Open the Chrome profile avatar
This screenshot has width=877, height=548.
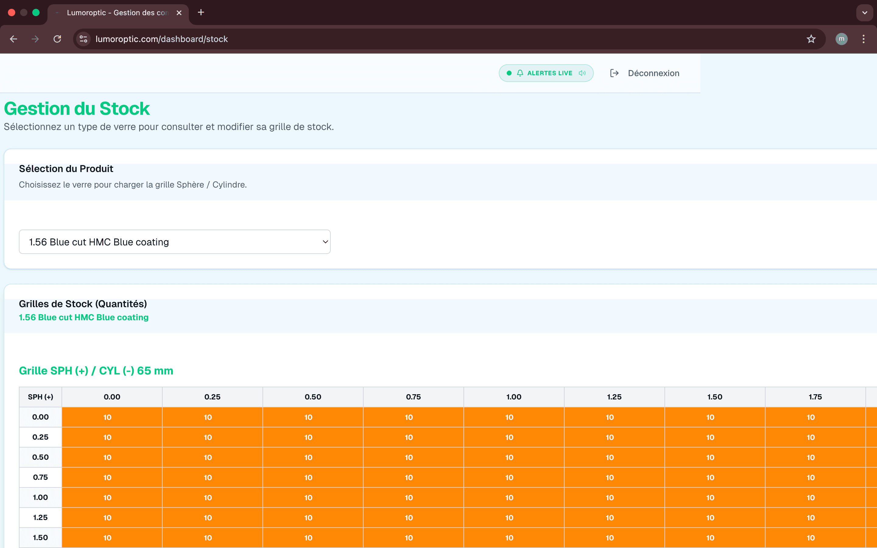[841, 39]
